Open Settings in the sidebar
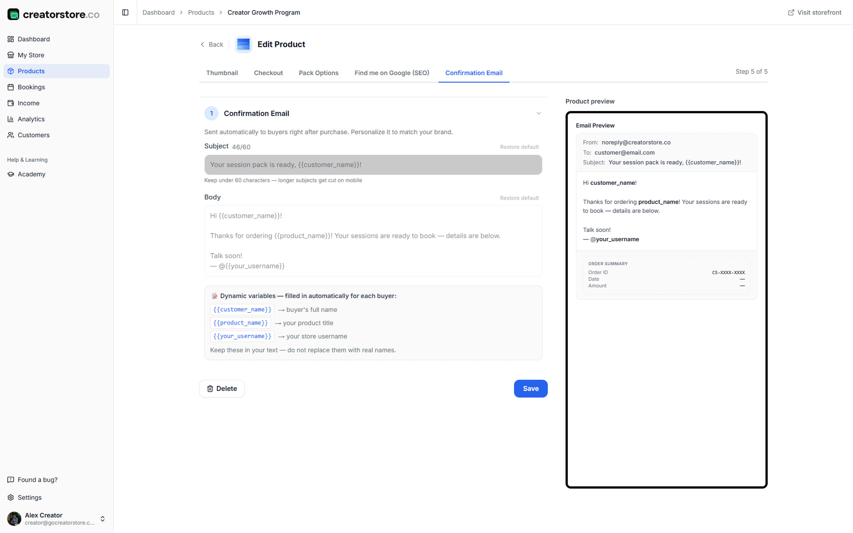The height and width of the screenshot is (533, 853). (56, 497)
